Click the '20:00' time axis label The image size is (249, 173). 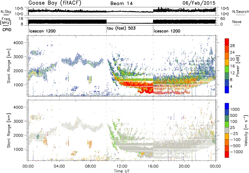[184, 166]
